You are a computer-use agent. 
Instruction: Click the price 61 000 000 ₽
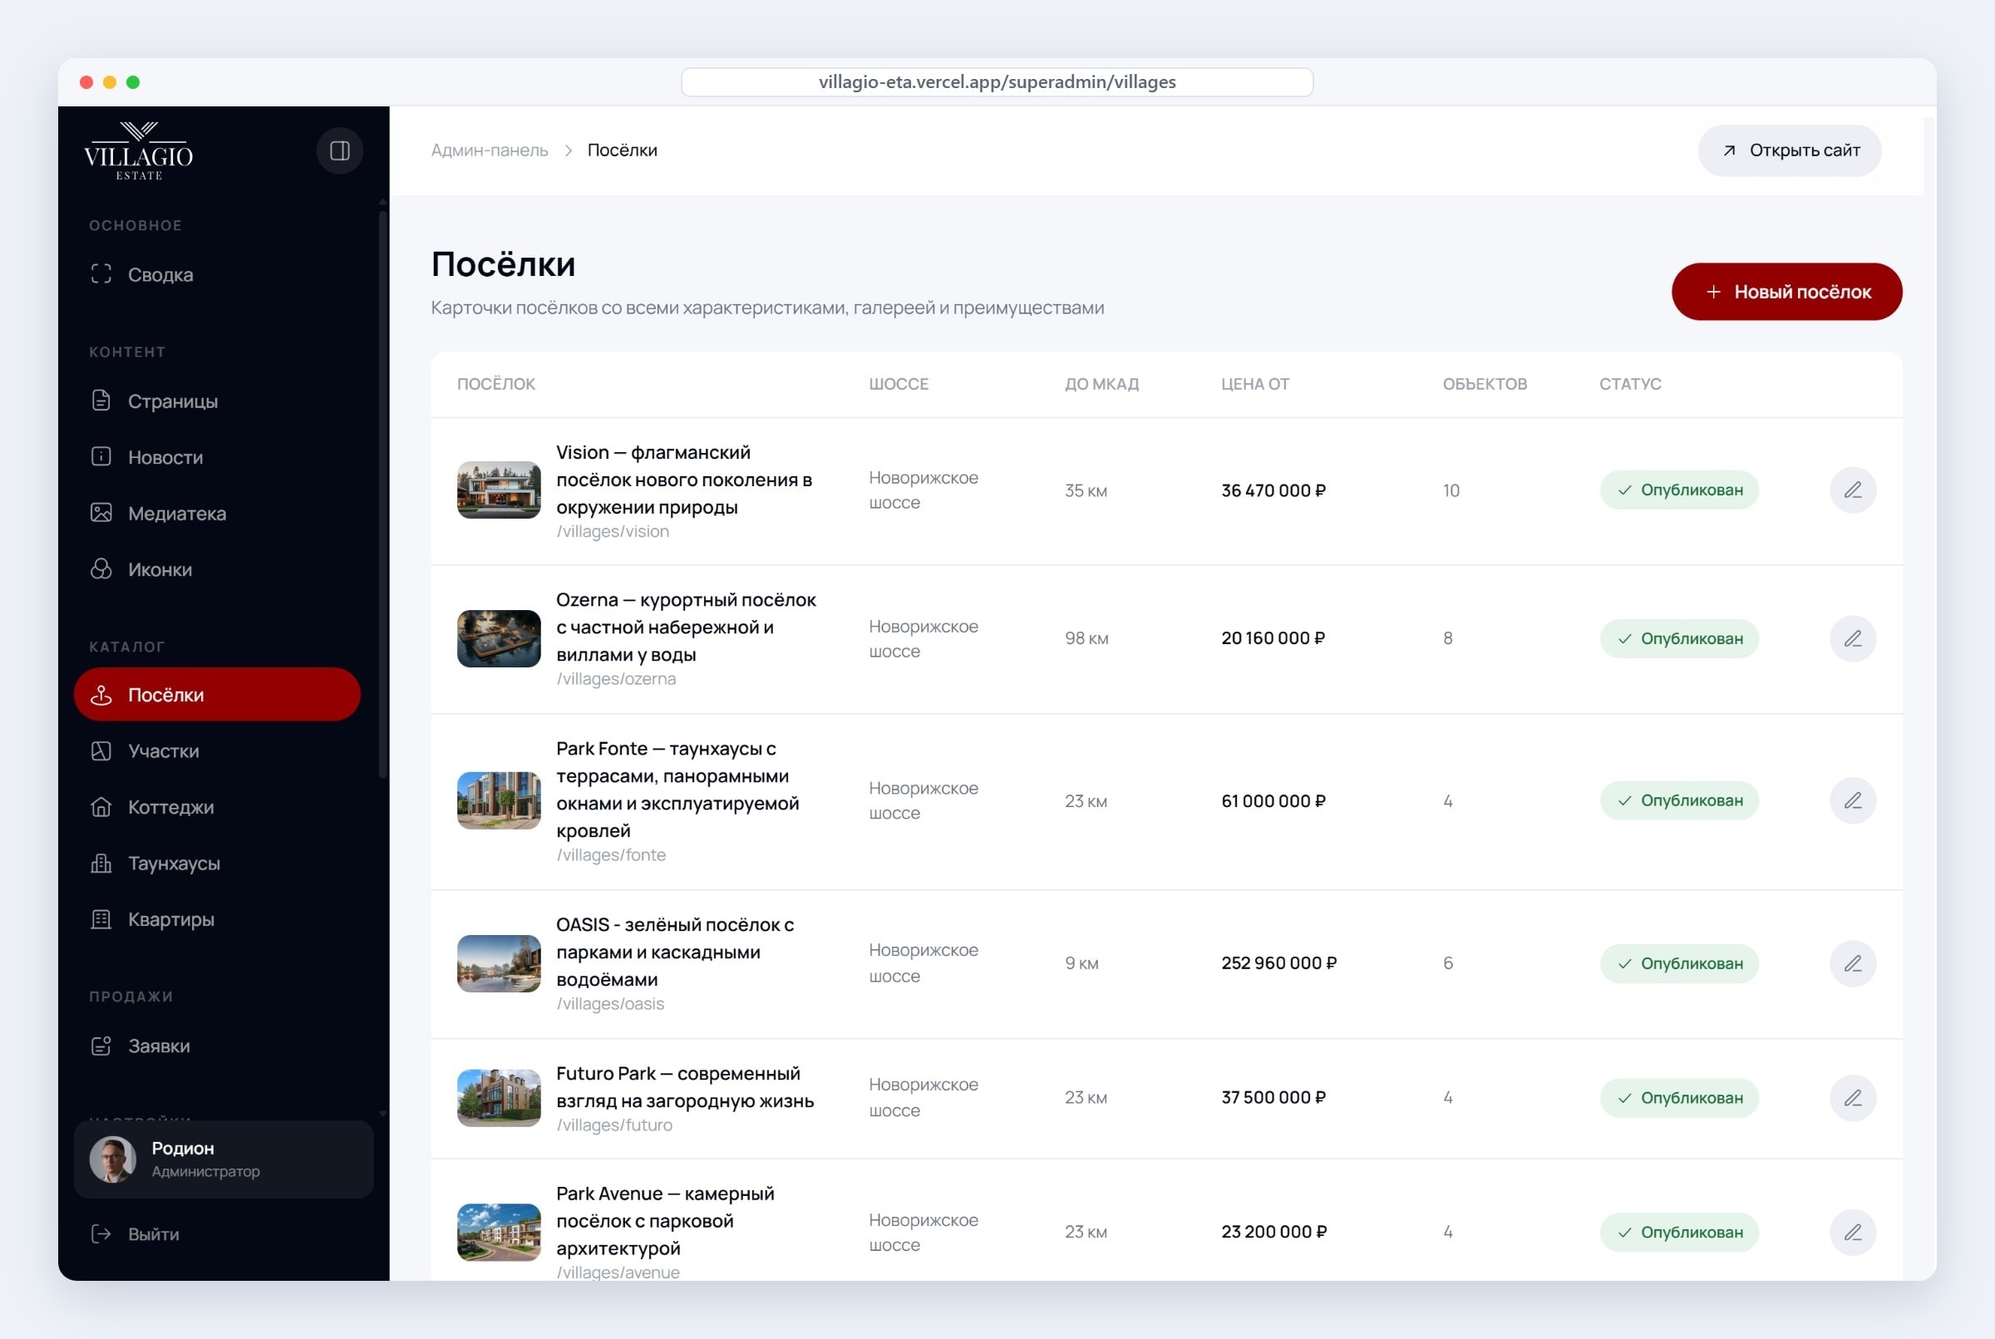point(1273,801)
